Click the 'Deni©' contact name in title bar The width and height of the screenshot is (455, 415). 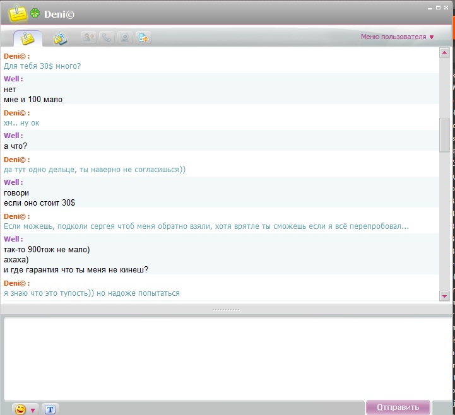pyautogui.click(x=59, y=15)
